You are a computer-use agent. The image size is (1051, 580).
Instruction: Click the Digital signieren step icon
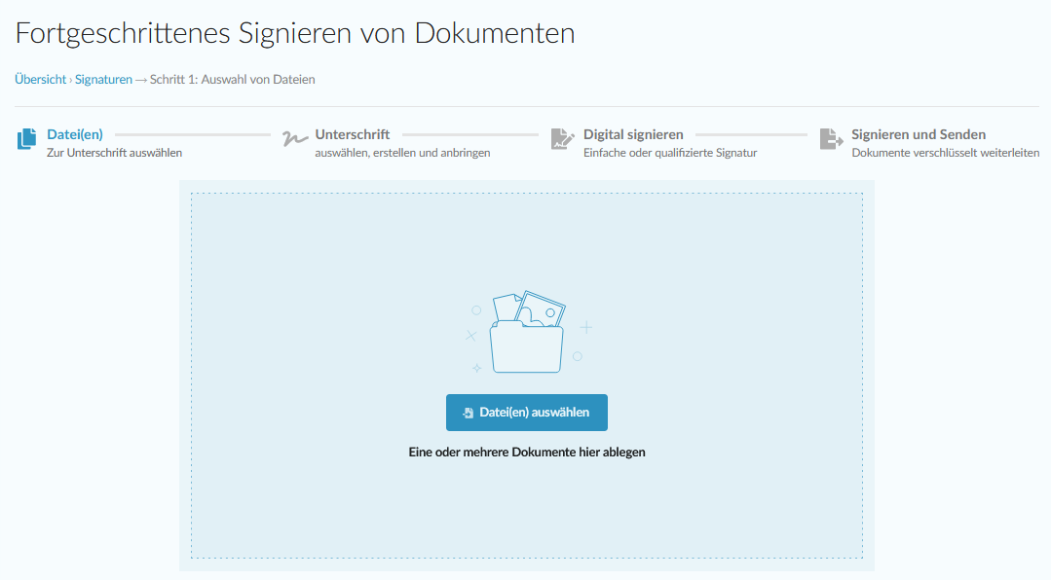pyautogui.click(x=562, y=139)
